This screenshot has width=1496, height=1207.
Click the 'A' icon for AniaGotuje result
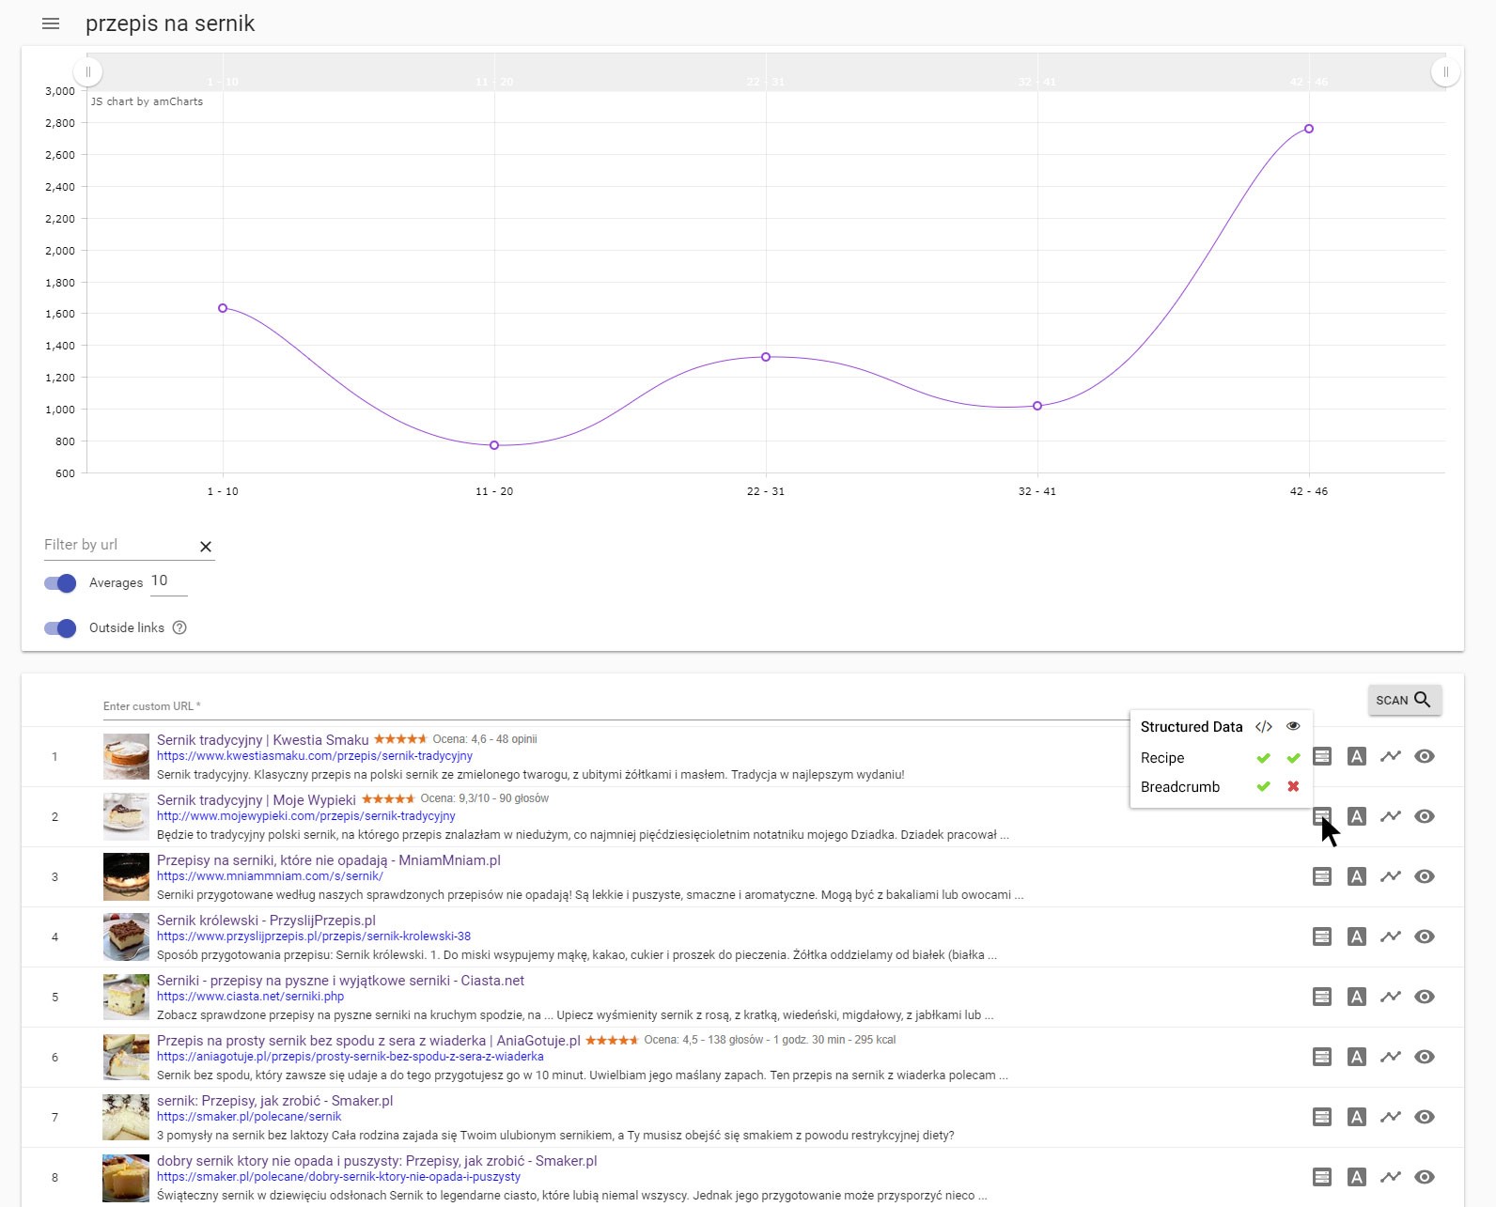1356,1057
